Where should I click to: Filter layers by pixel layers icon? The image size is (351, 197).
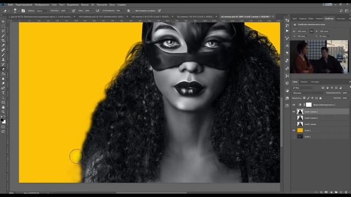pos(323,88)
